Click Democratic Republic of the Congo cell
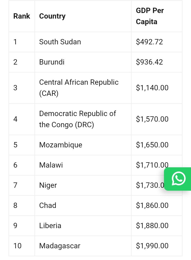The width and height of the screenshot is (191, 260). [83, 119]
